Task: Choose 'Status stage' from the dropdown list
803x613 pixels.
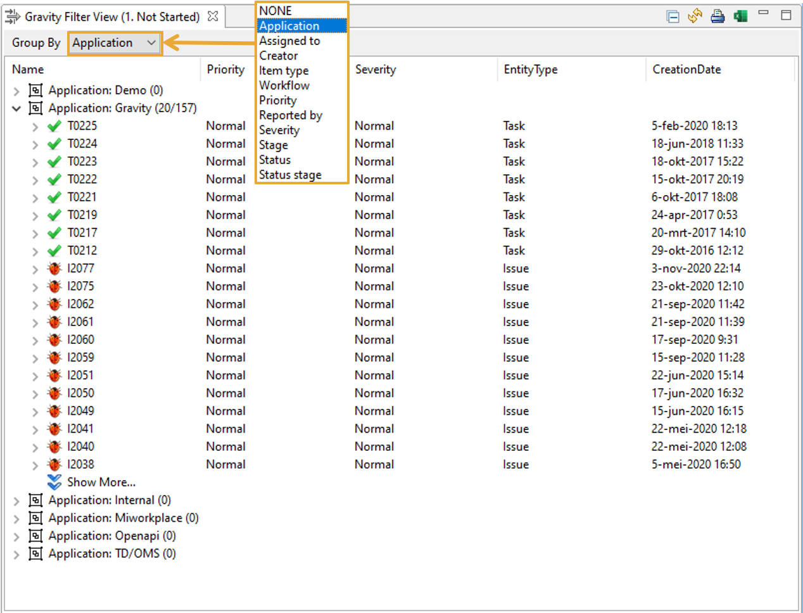Action: click(x=290, y=175)
